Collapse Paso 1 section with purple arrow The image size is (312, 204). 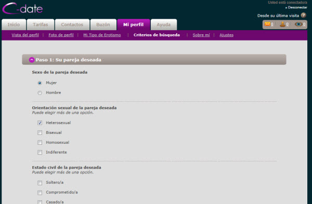[32, 60]
